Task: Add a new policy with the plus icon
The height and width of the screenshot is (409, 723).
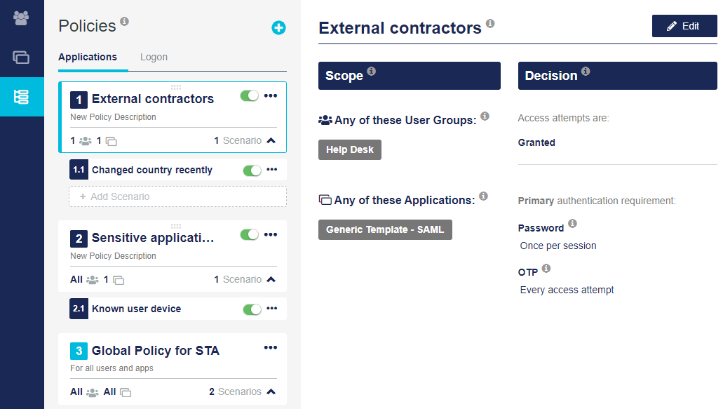Action: (278, 28)
